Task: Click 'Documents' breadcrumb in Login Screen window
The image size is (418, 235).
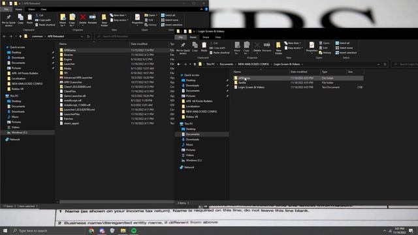Action: pos(227,64)
